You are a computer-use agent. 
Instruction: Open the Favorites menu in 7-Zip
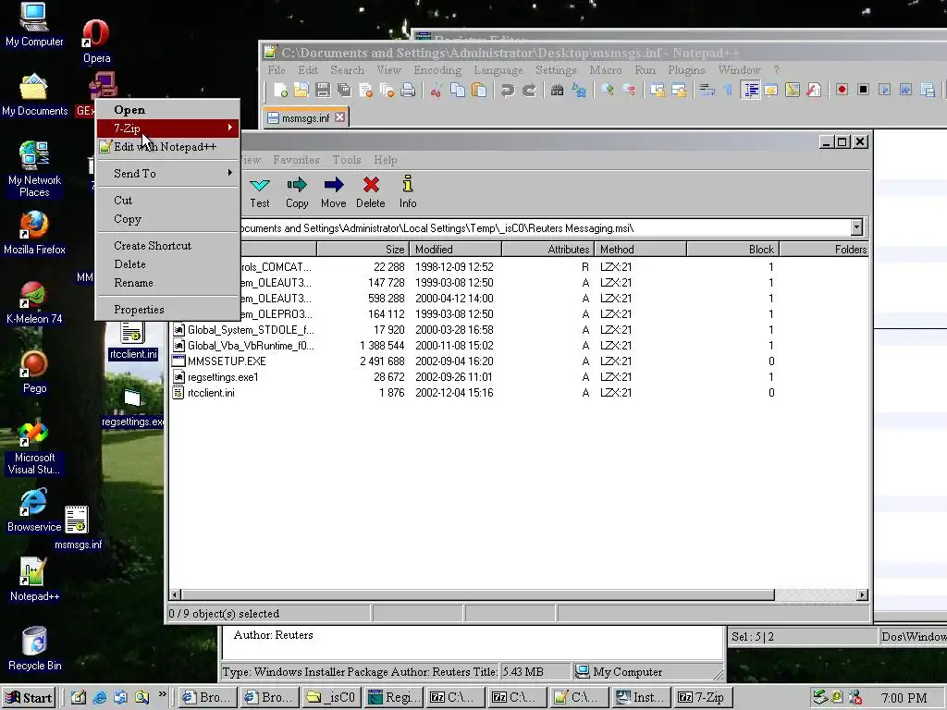click(x=296, y=160)
